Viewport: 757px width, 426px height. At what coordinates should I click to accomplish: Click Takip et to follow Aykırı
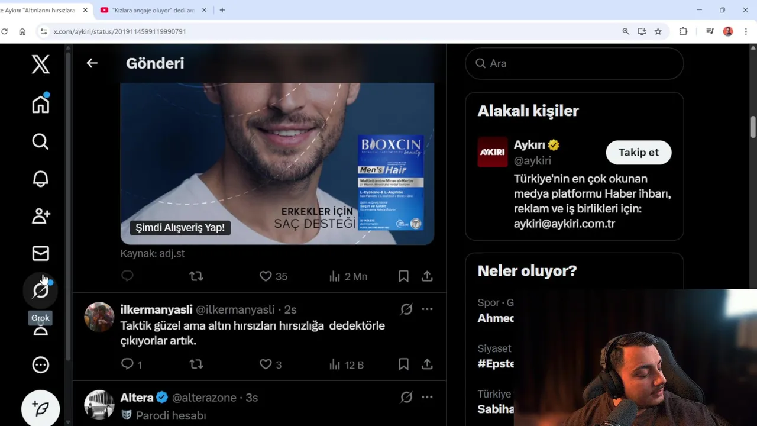coord(639,152)
